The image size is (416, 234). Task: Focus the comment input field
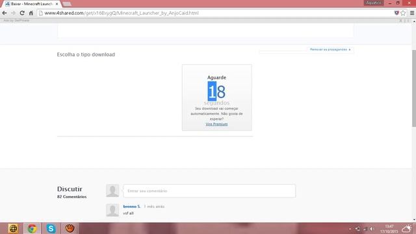click(209, 190)
